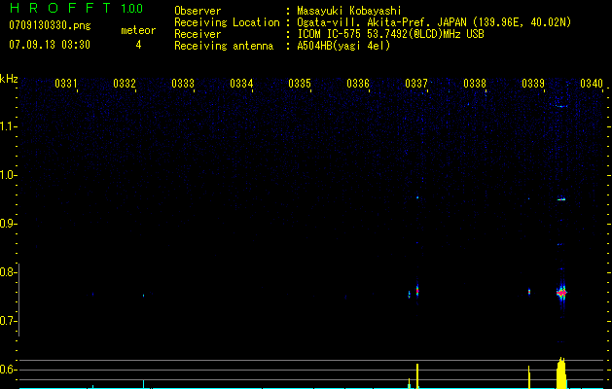
Task: Click the 1.1 kHz axis label
Action: (8, 126)
